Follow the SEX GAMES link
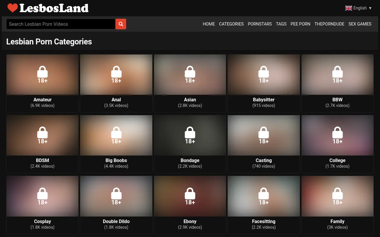The height and width of the screenshot is (237, 380). 360,24
